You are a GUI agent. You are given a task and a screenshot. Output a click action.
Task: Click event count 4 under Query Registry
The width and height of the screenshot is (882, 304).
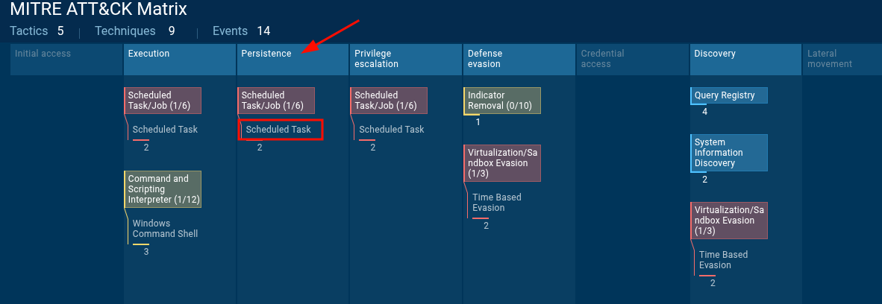(705, 112)
